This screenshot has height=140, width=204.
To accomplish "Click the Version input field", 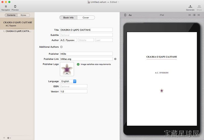I will click(74, 91).
